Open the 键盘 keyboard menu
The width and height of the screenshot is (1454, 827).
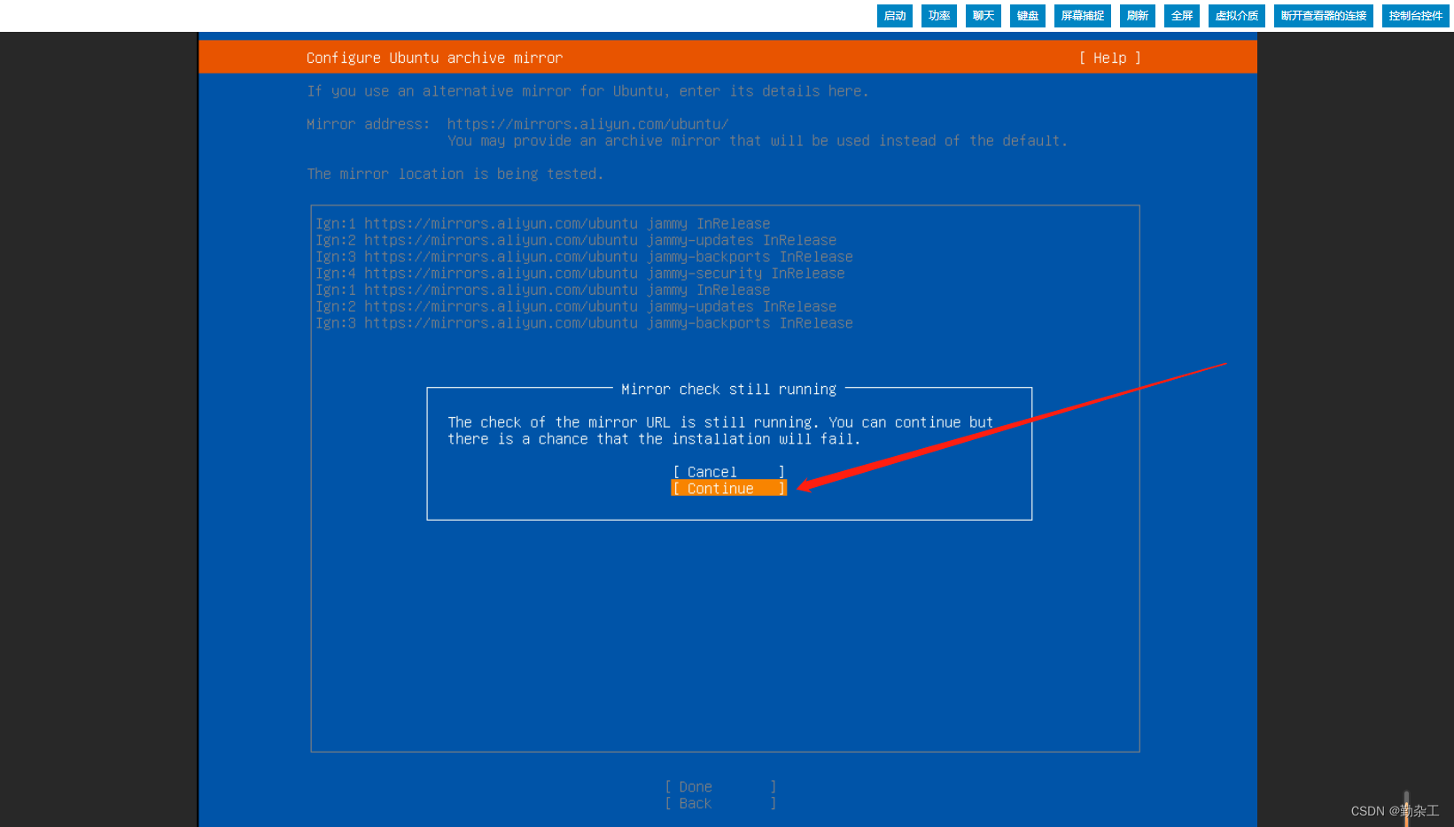click(1028, 16)
